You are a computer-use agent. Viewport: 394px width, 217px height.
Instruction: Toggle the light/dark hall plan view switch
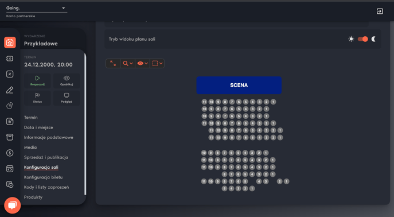click(362, 39)
